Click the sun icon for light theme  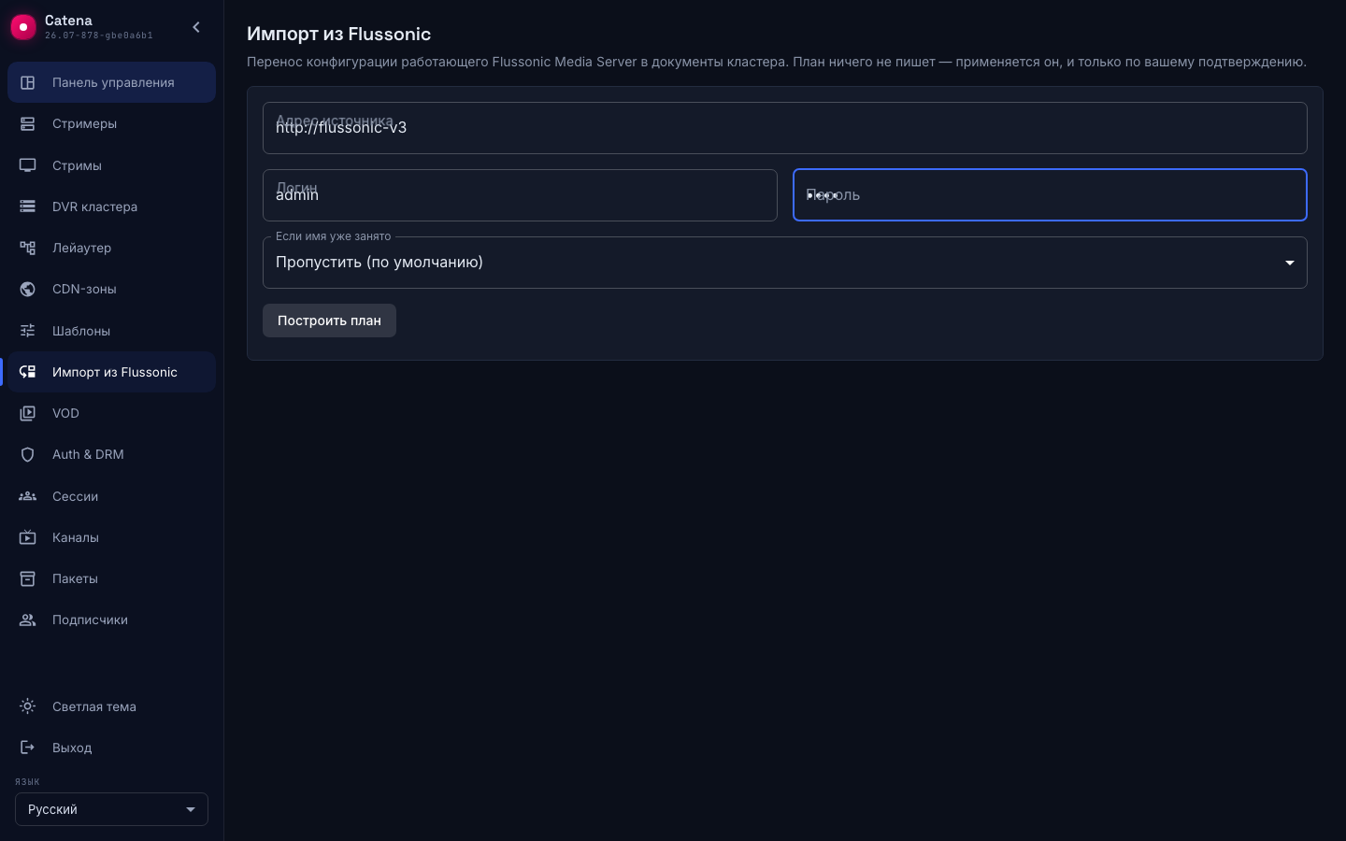(28, 706)
